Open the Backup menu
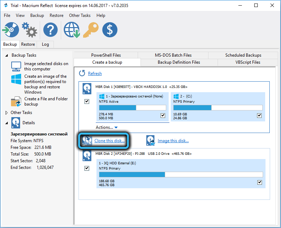The width and height of the screenshot is (281, 228). pyautogui.click(x=37, y=15)
